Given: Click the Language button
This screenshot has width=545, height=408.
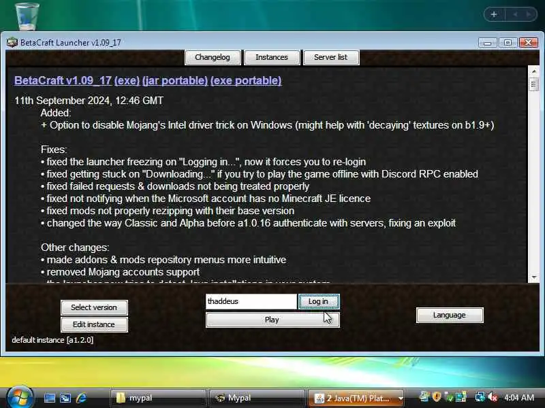Looking at the screenshot, I should [450, 315].
